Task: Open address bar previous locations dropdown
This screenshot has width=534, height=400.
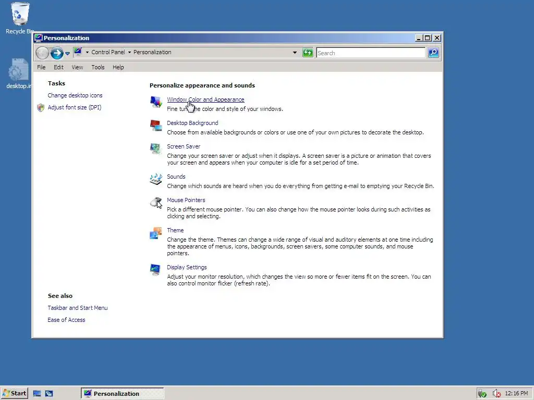Action: click(x=295, y=53)
